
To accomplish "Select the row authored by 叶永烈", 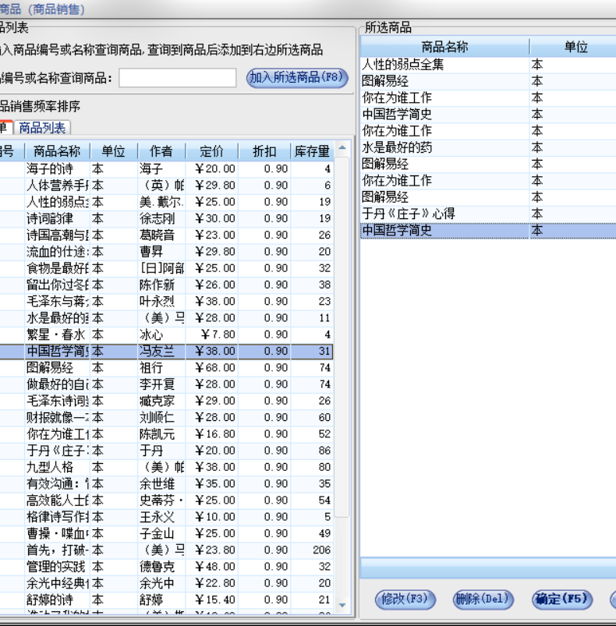I will (166, 301).
